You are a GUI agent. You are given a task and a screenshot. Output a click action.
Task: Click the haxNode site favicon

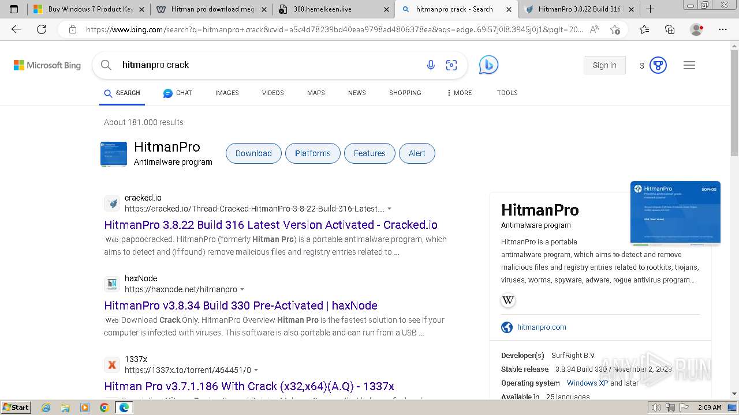click(x=112, y=284)
